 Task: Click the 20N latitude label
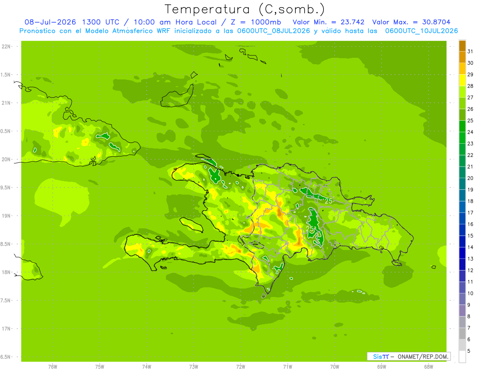[6, 159]
